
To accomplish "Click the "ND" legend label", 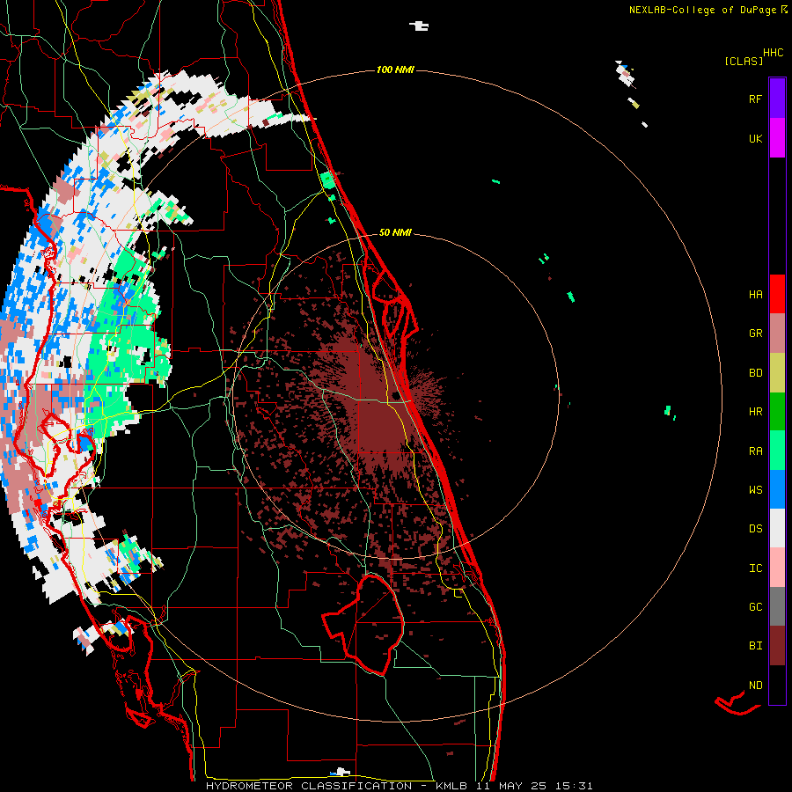I will (755, 686).
